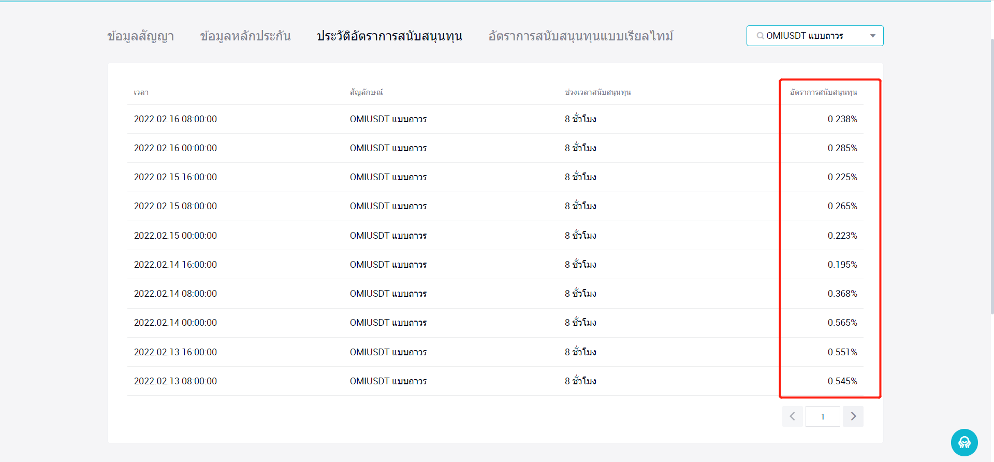Click the ช่วงเวลาสนับสนุนทุน column header
This screenshot has width=994, height=462.
pos(597,92)
